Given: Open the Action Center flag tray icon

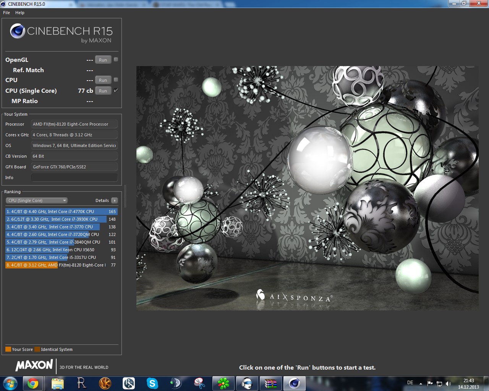Looking at the screenshot, I should [x=430, y=383].
